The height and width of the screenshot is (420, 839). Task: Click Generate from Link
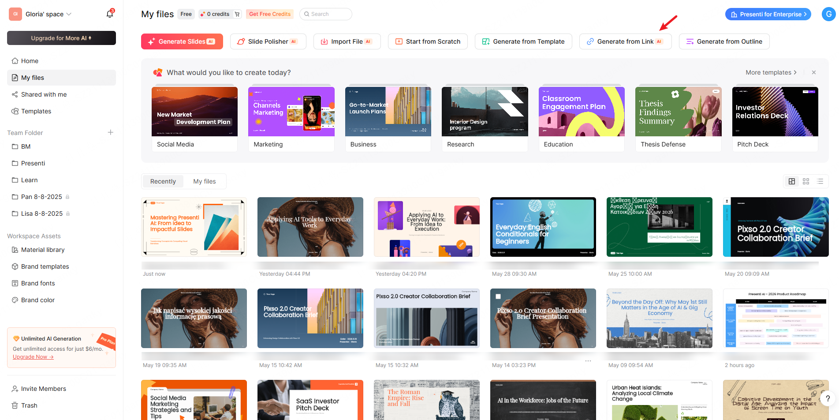(x=625, y=41)
